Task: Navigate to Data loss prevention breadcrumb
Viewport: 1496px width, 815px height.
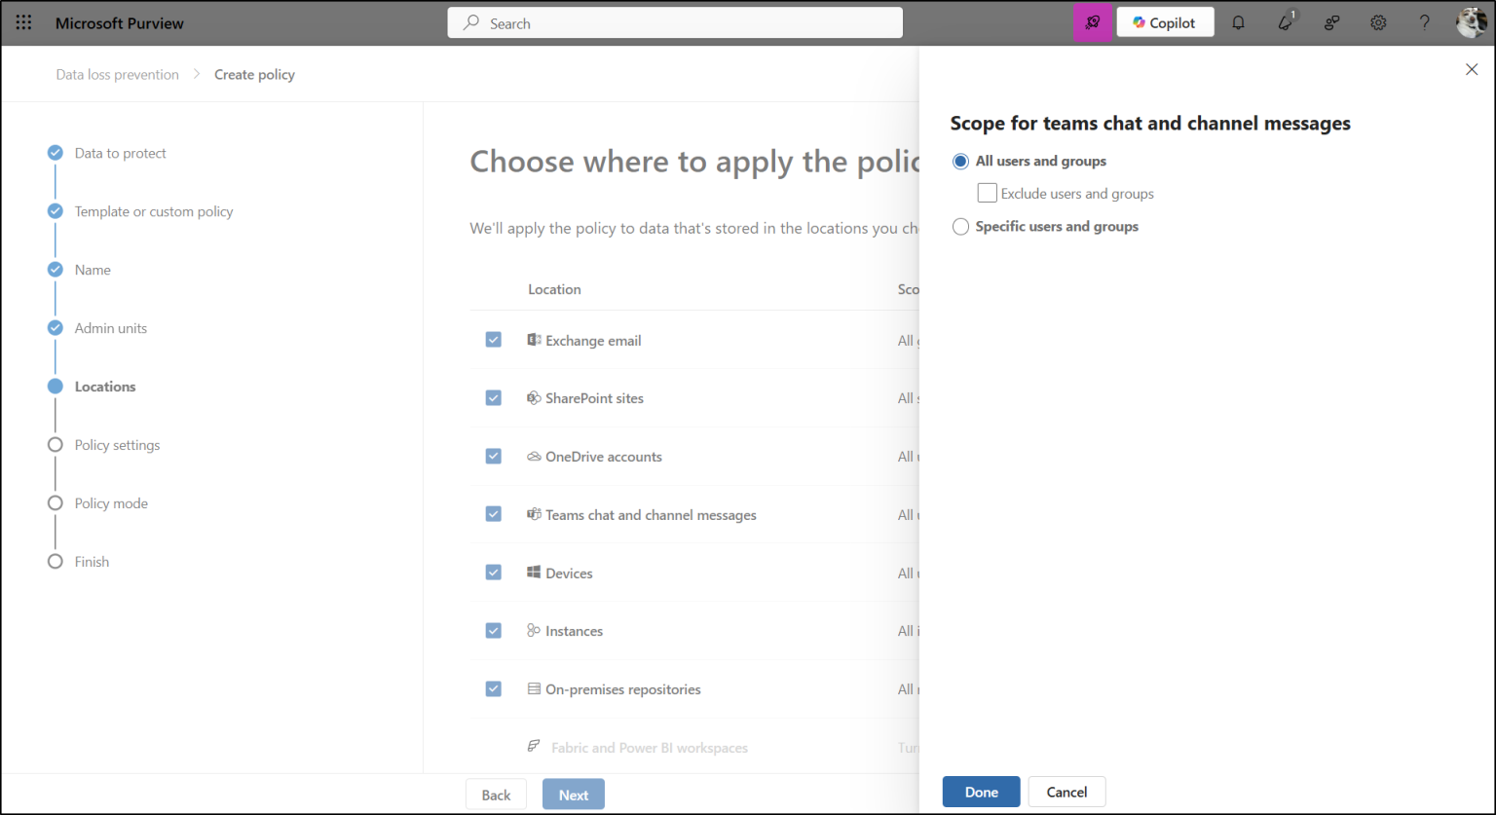Action: coord(117,74)
